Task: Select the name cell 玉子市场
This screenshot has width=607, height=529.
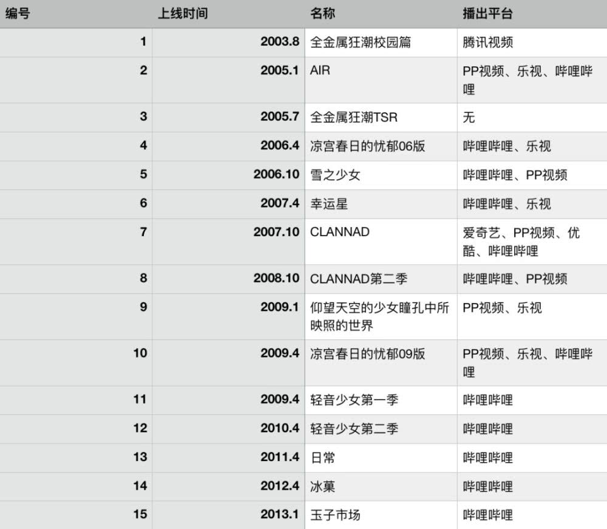Action: pyautogui.click(x=381, y=515)
